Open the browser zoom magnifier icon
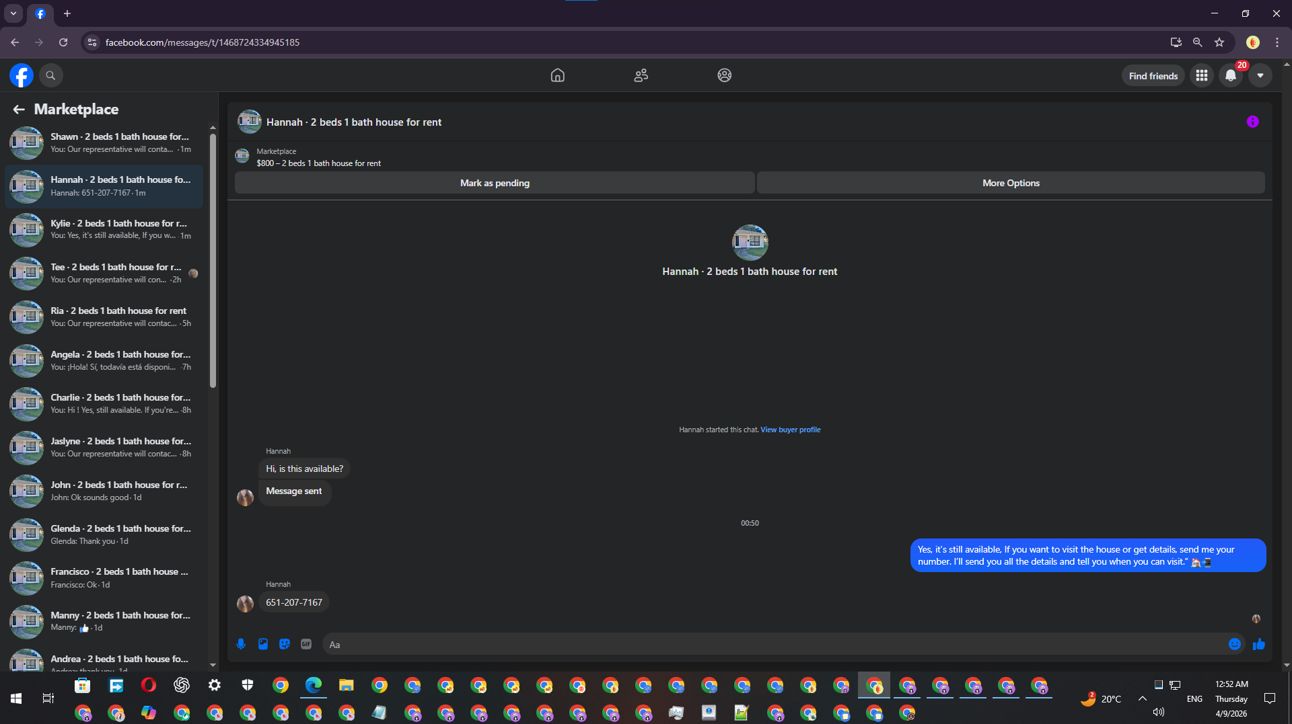 point(1197,42)
